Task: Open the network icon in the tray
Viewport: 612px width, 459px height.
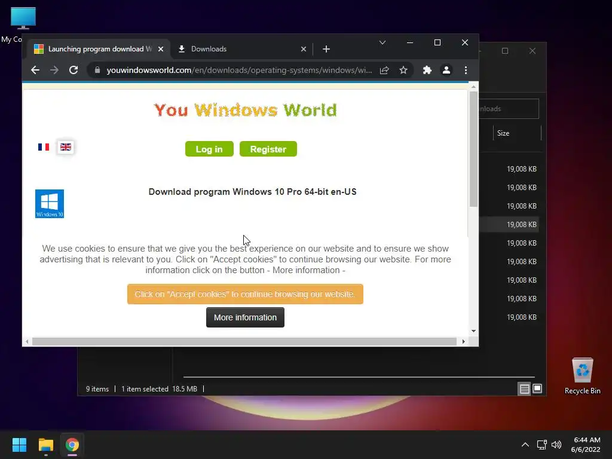Action: (x=541, y=445)
